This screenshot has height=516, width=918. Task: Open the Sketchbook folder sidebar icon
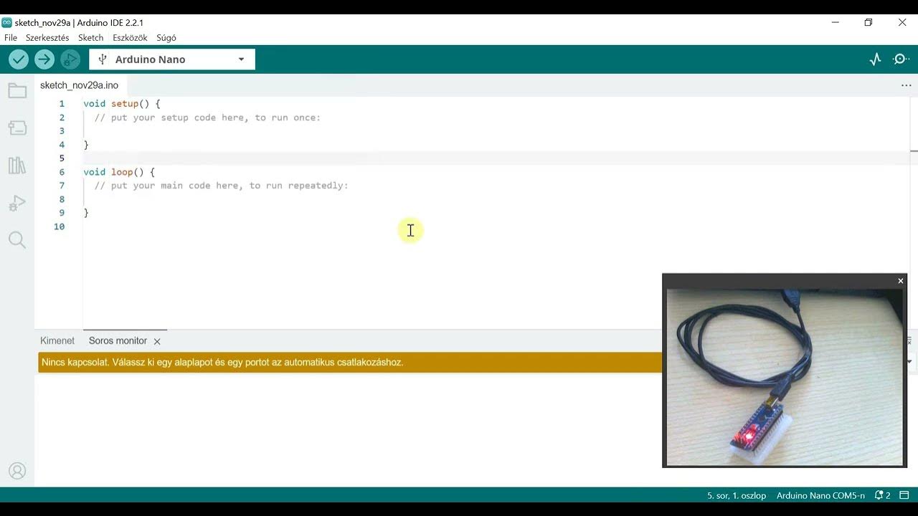[17, 91]
